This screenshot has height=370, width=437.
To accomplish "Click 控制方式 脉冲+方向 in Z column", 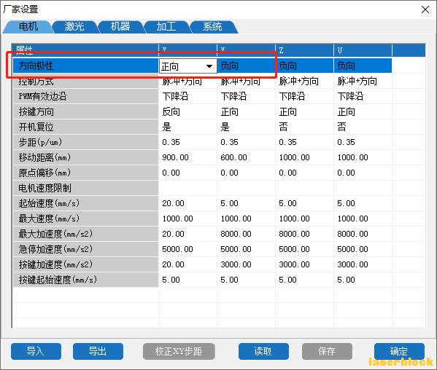I will (304, 82).
